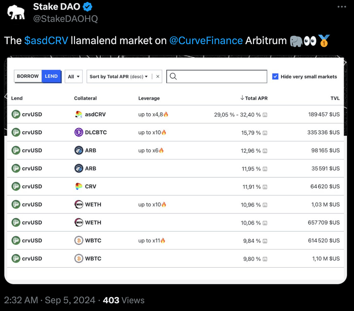The width and height of the screenshot is (354, 311).
Task: Open the three-dot tweet options menu
Action: 342,7
